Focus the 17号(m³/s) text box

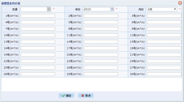tap(101, 48)
